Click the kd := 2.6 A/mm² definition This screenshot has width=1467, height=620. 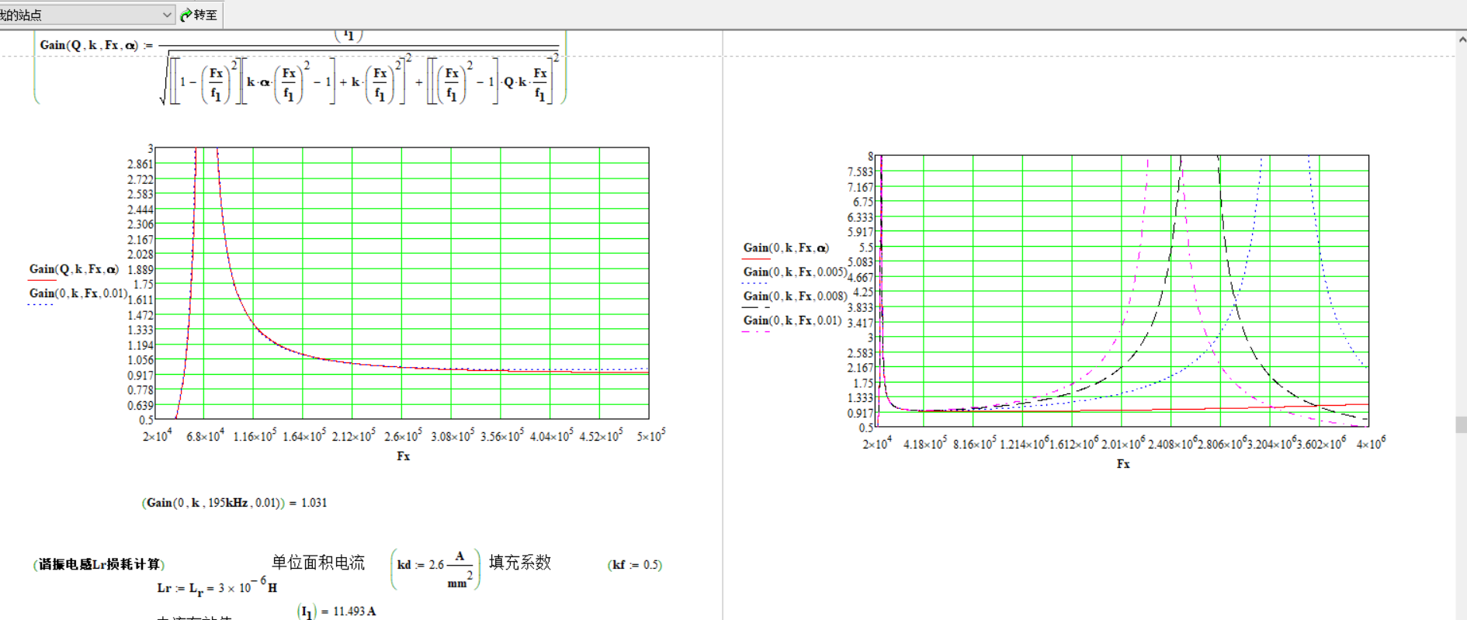(x=435, y=569)
